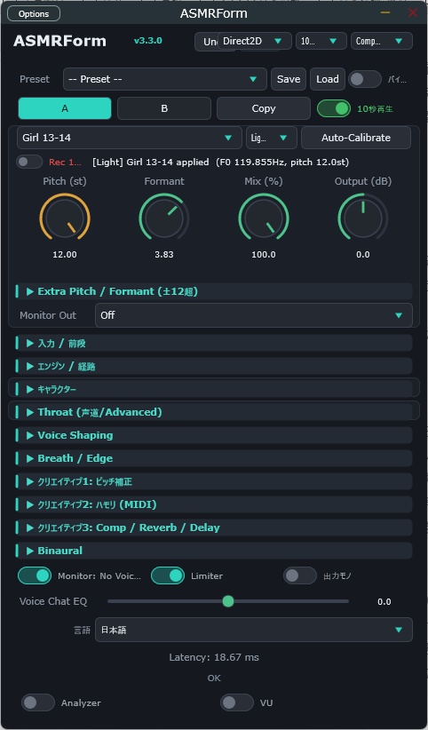Viewport: 428px width, 730px height.
Task: Toggle the Limiter switch
Action: click(x=168, y=575)
